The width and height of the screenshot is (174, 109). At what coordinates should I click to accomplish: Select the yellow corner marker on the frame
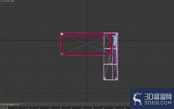(x=62, y=34)
